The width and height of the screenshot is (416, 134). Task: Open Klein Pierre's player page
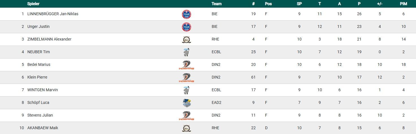pyautogui.click(x=37, y=77)
